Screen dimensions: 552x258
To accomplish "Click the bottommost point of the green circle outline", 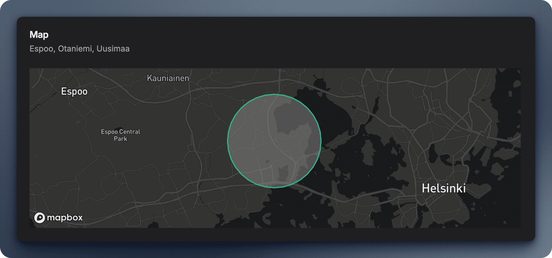I will [274, 188].
